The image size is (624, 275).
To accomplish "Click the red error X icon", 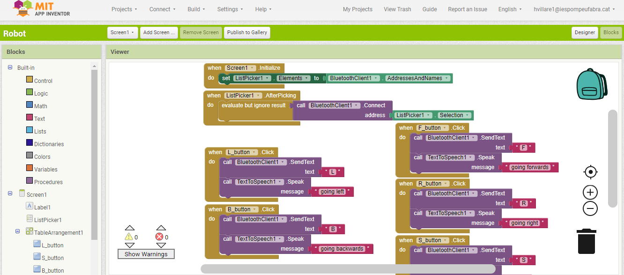I will 160,237.
